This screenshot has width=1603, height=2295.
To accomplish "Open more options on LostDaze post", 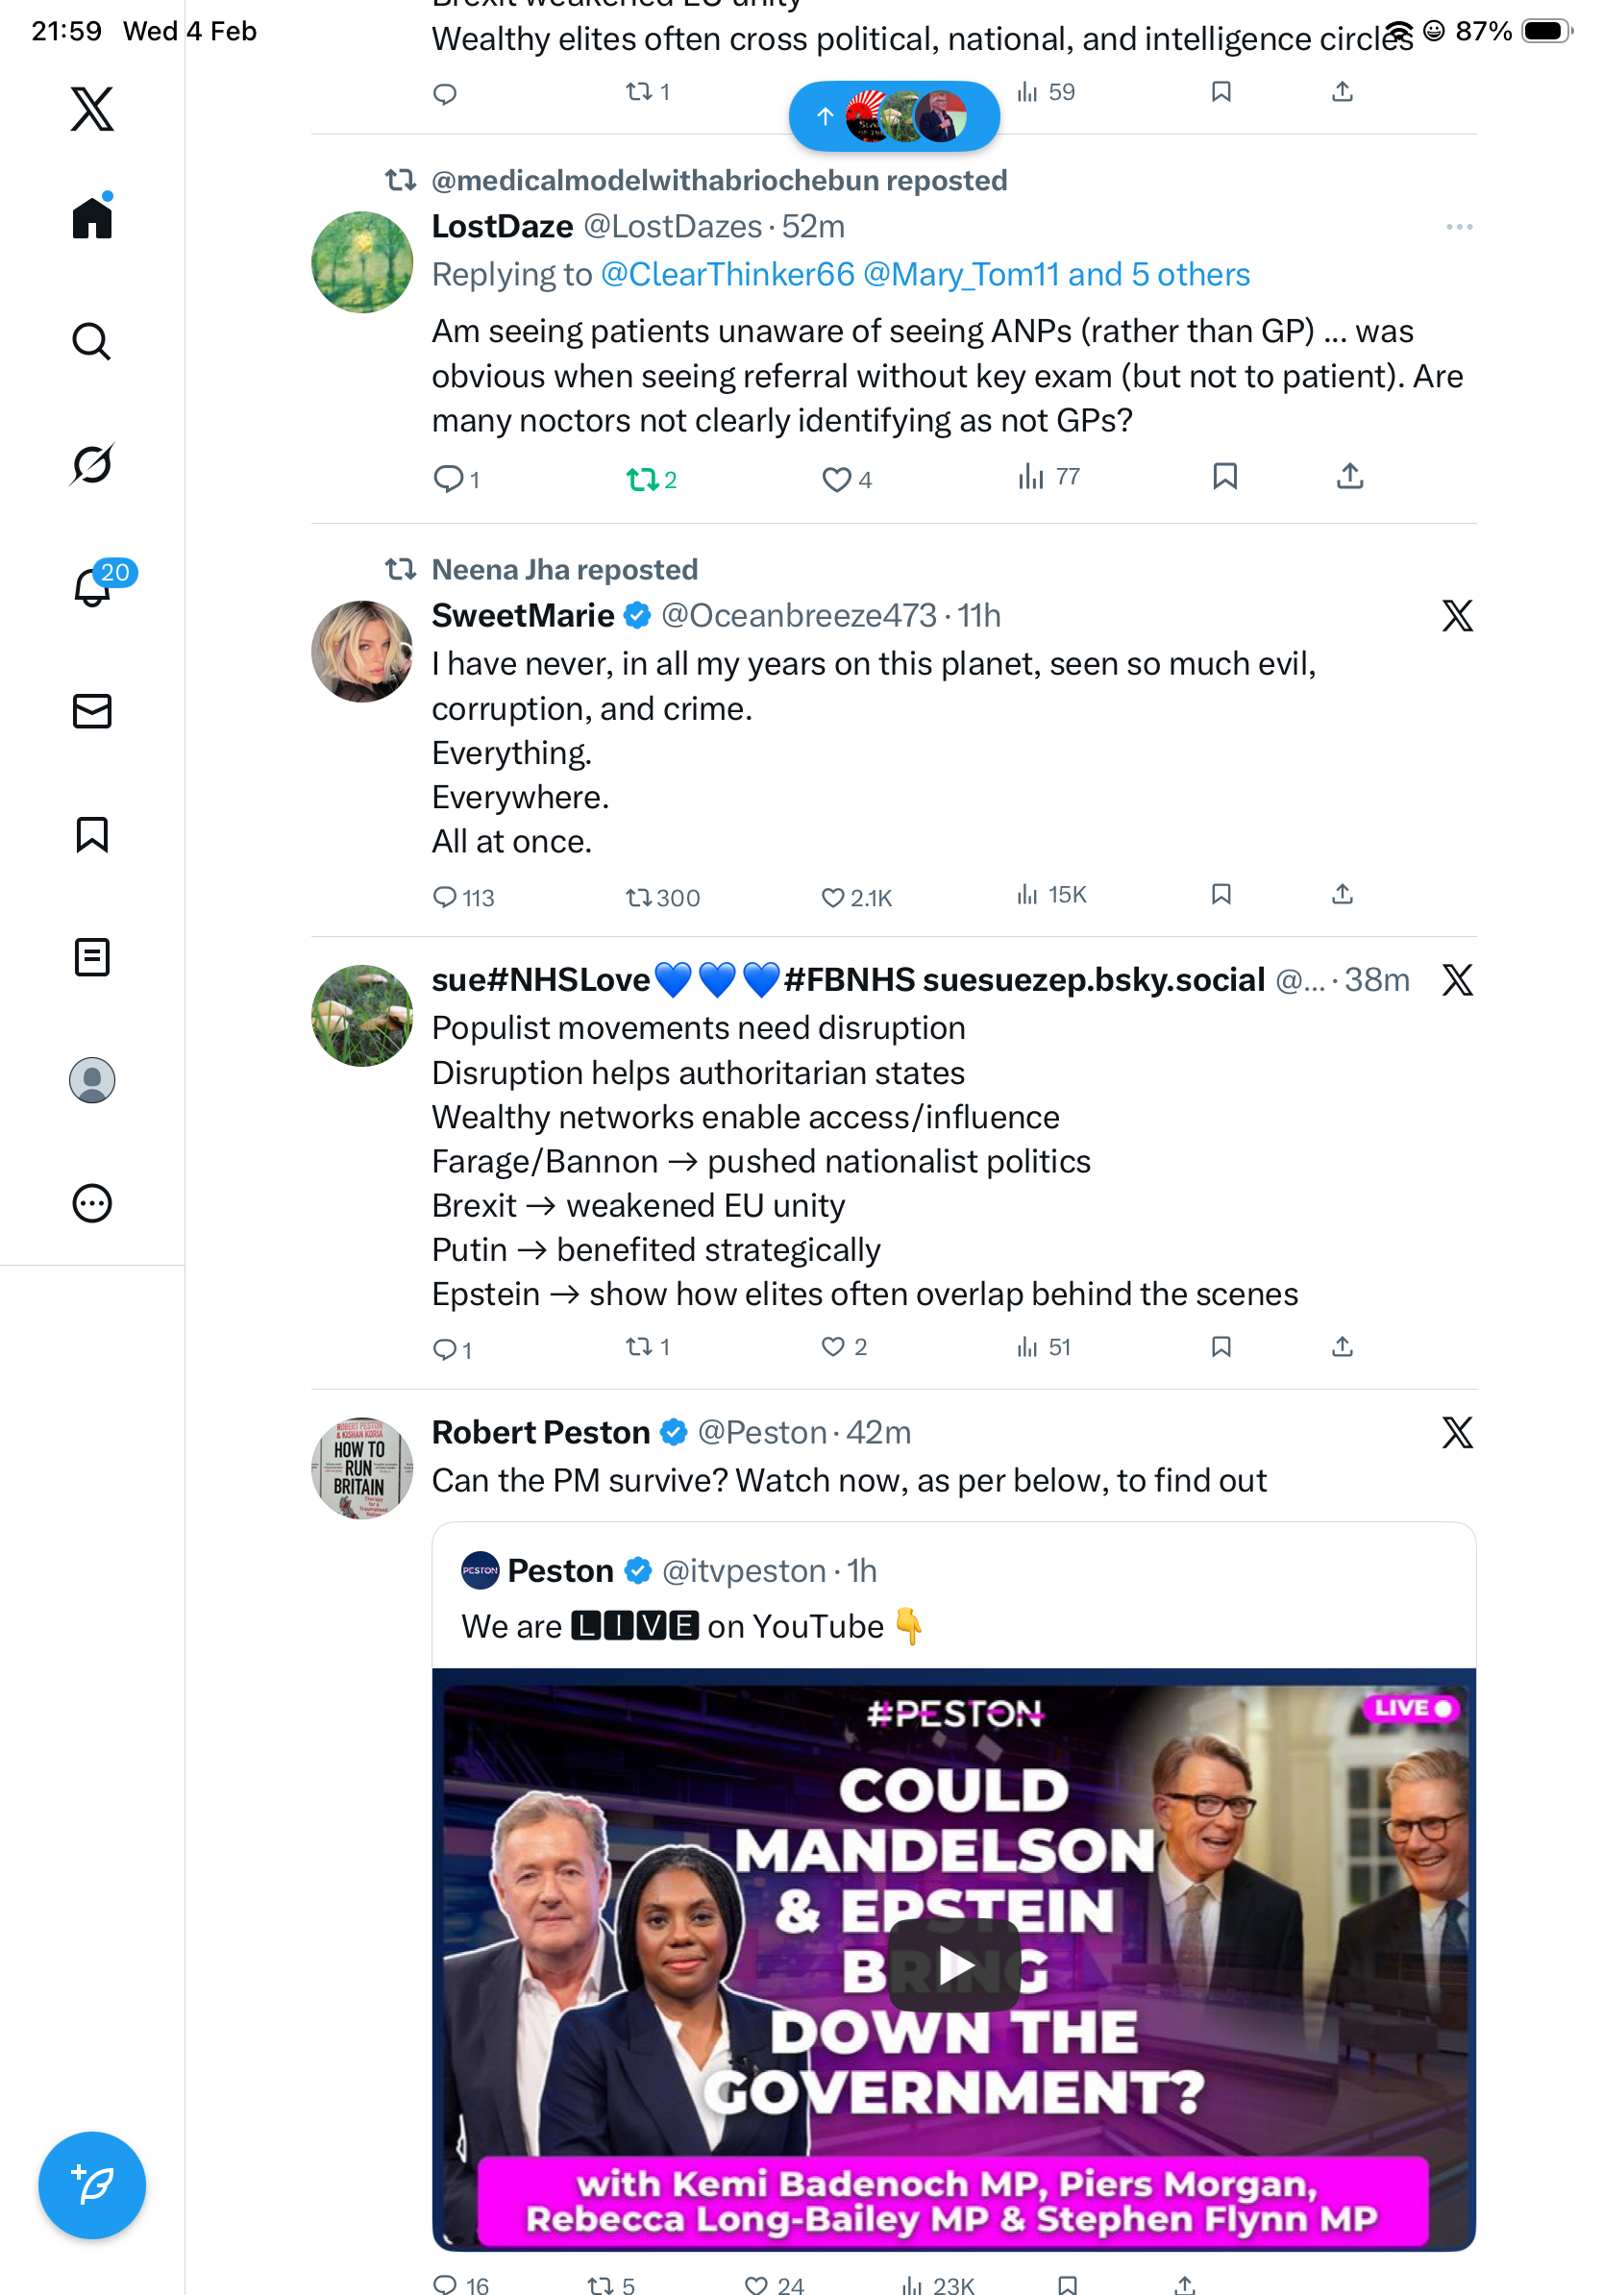I will 1458,227.
